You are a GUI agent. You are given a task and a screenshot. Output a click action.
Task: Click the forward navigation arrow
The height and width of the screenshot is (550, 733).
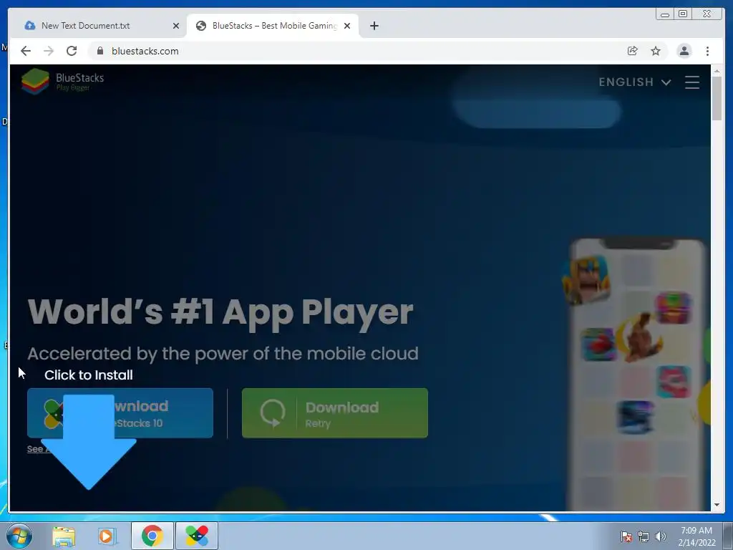click(49, 51)
